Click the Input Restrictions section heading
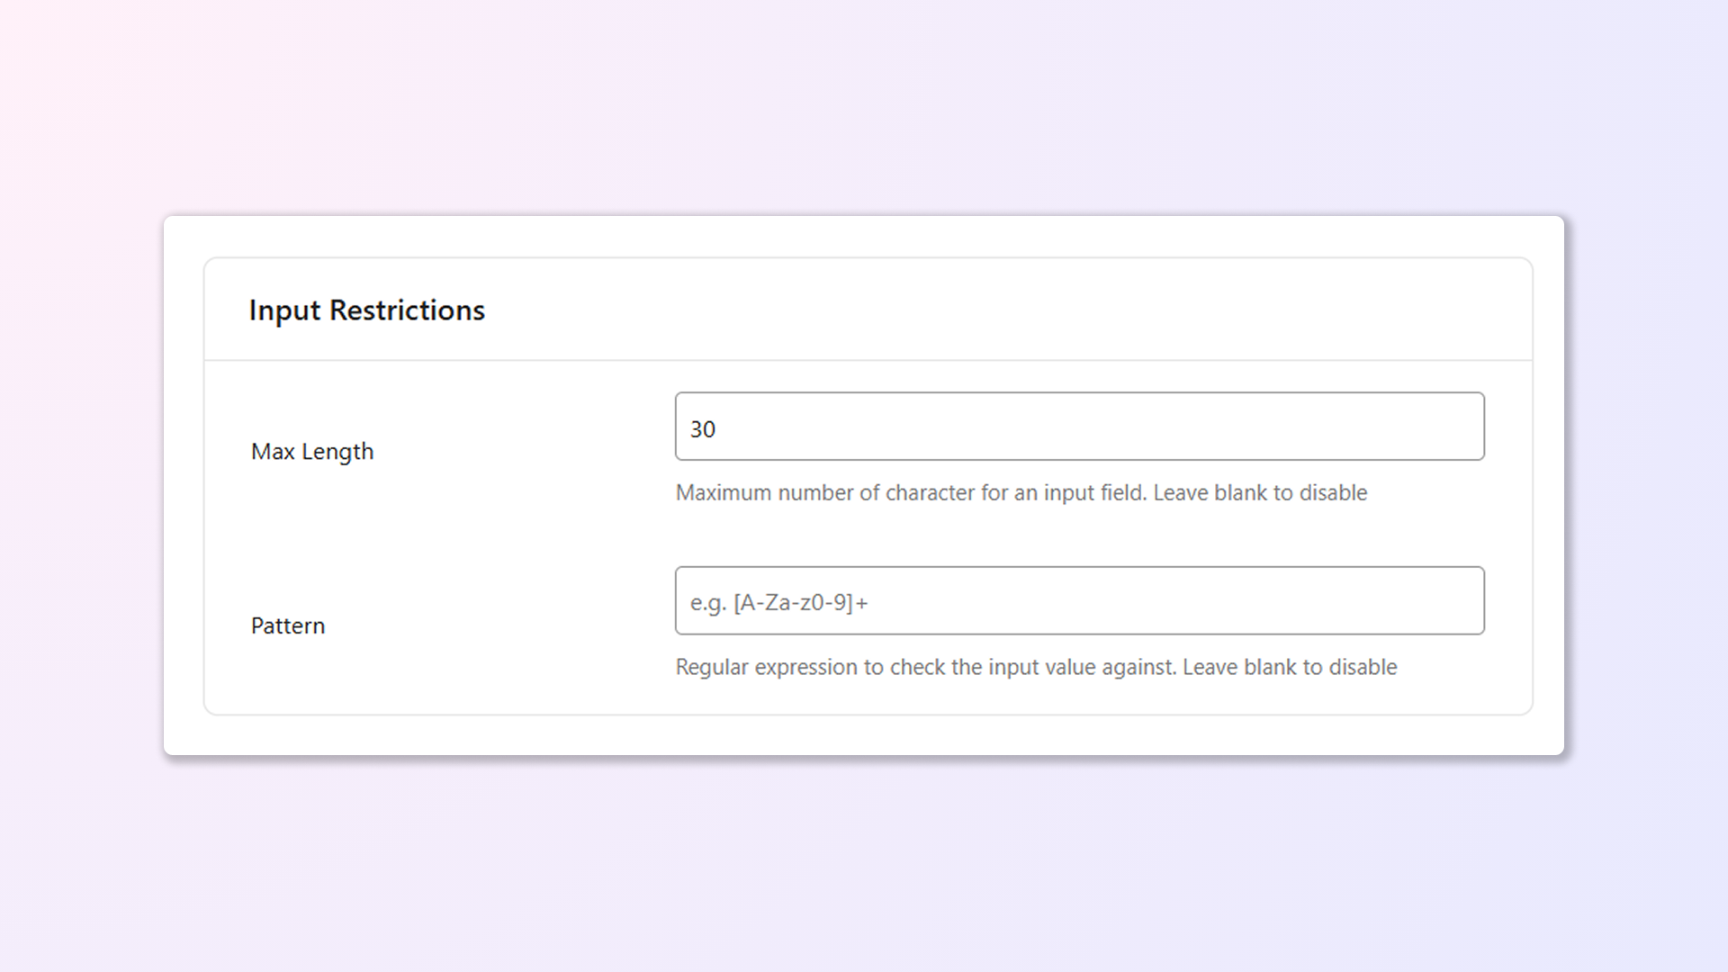The width and height of the screenshot is (1728, 972). coord(366,310)
